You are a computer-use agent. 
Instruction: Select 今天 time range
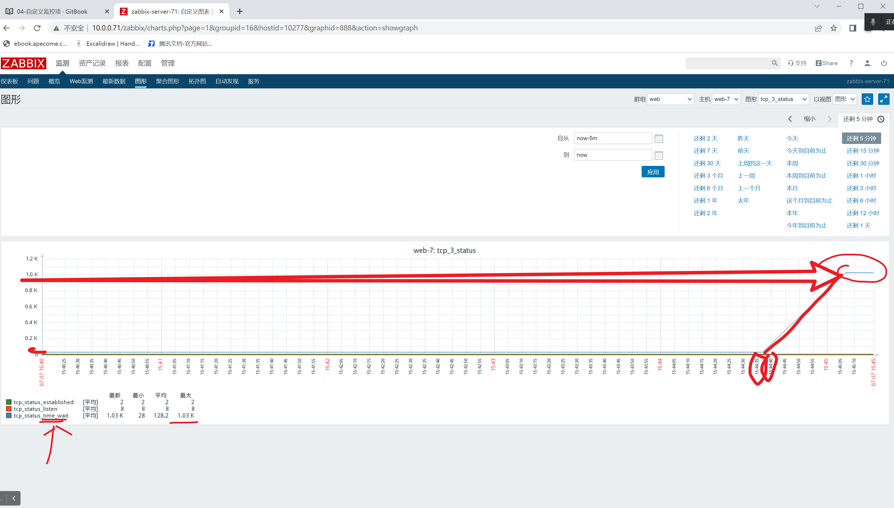[x=792, y=138]
